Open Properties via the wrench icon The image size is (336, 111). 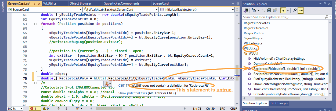coord(295,10)
